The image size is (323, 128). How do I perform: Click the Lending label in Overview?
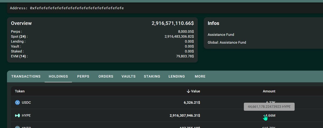coord(18,41)
